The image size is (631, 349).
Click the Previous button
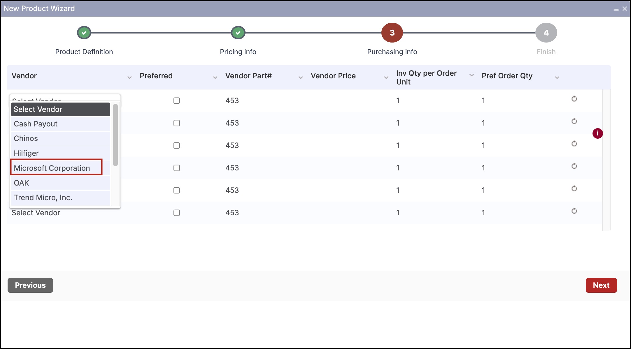click(x=30, y=285)
